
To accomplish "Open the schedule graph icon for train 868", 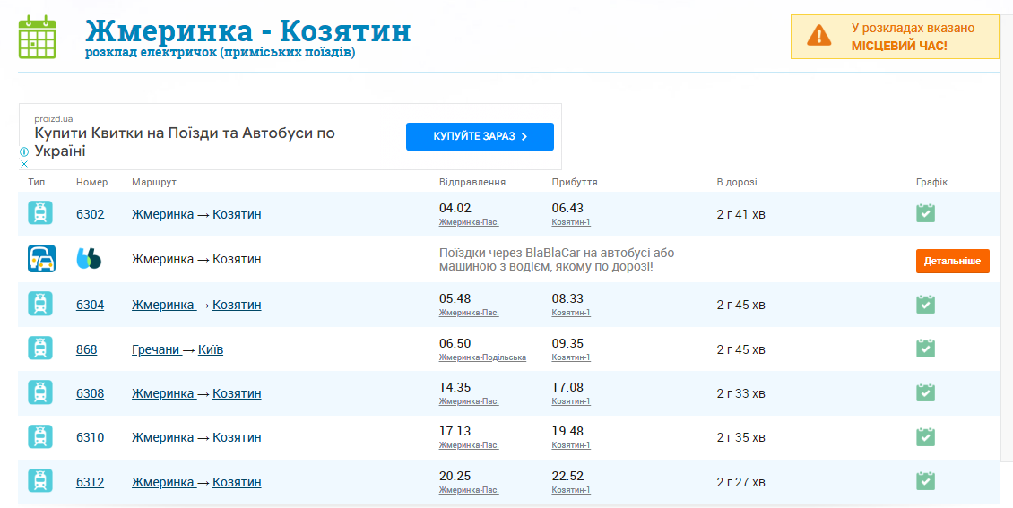I will pos(925,349).
